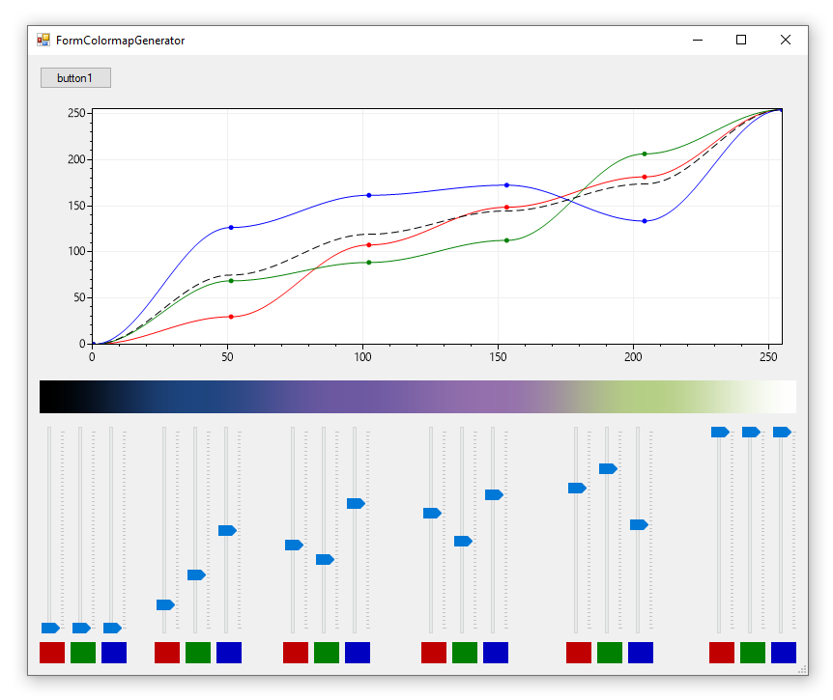
Task: Select the red data point near x=50
Action: (x=231, y=316)
